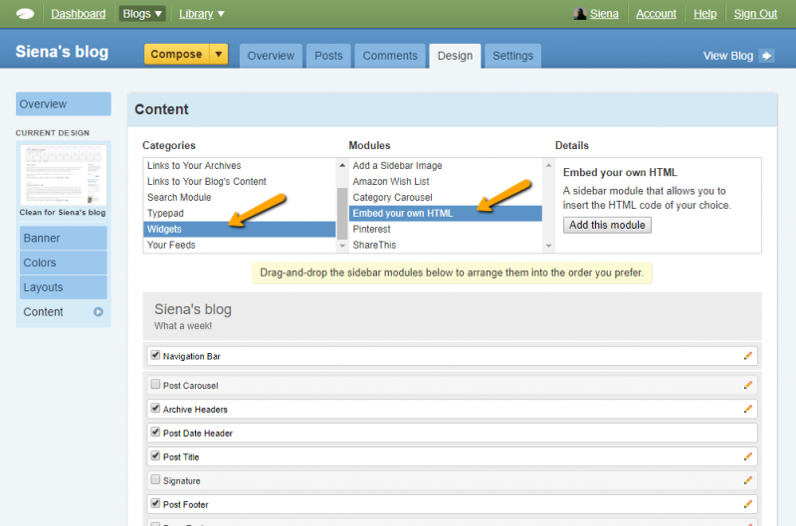796x526 pixels.
Task: Click the Typepad logo icon
Action: pos(26,14)
